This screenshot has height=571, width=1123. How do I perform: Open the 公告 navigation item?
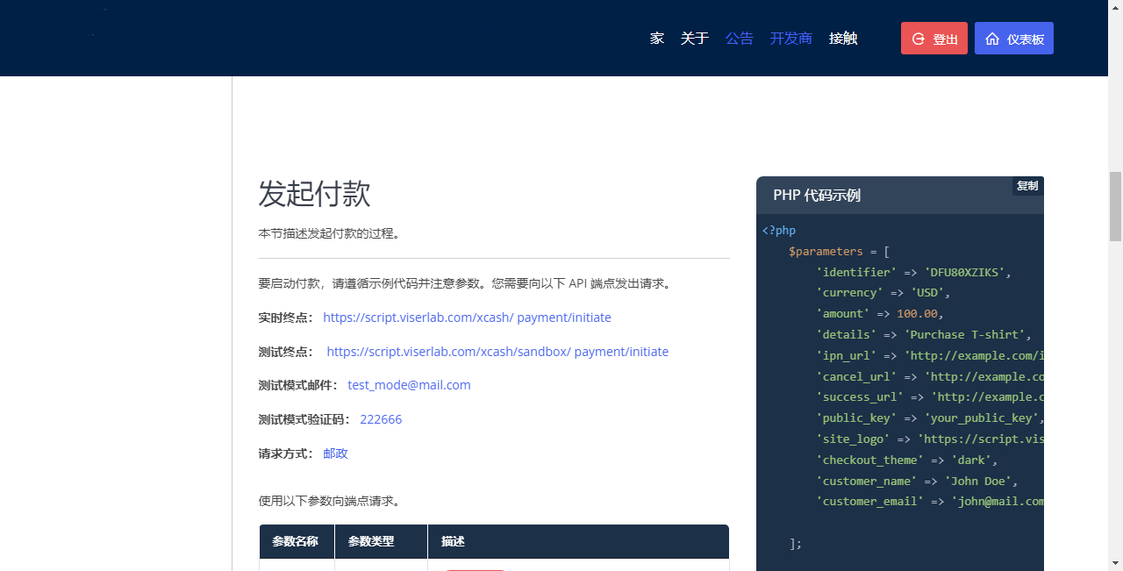(x=739, y=39)
